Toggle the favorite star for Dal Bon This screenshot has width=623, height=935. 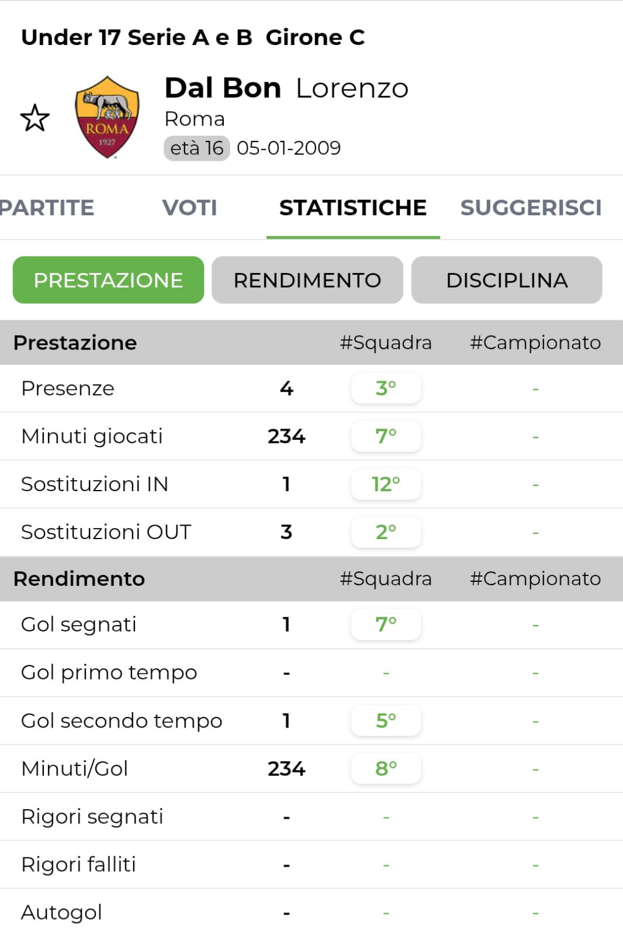click(35, 118)
